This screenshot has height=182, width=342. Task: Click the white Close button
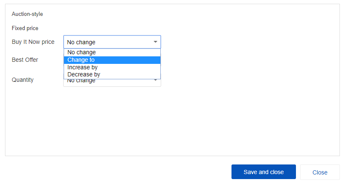pyautogui.click(x=320, y=172)
